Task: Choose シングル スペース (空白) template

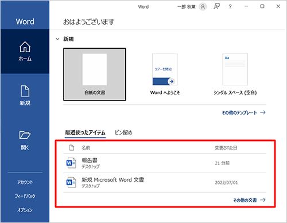Action: 235,74
